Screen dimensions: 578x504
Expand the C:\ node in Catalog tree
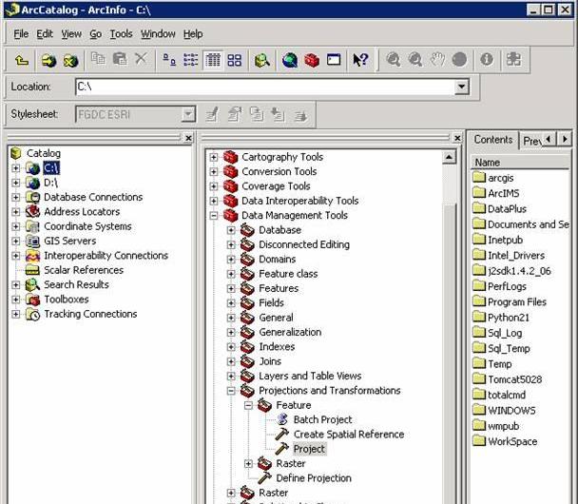[x=15, y=168]
